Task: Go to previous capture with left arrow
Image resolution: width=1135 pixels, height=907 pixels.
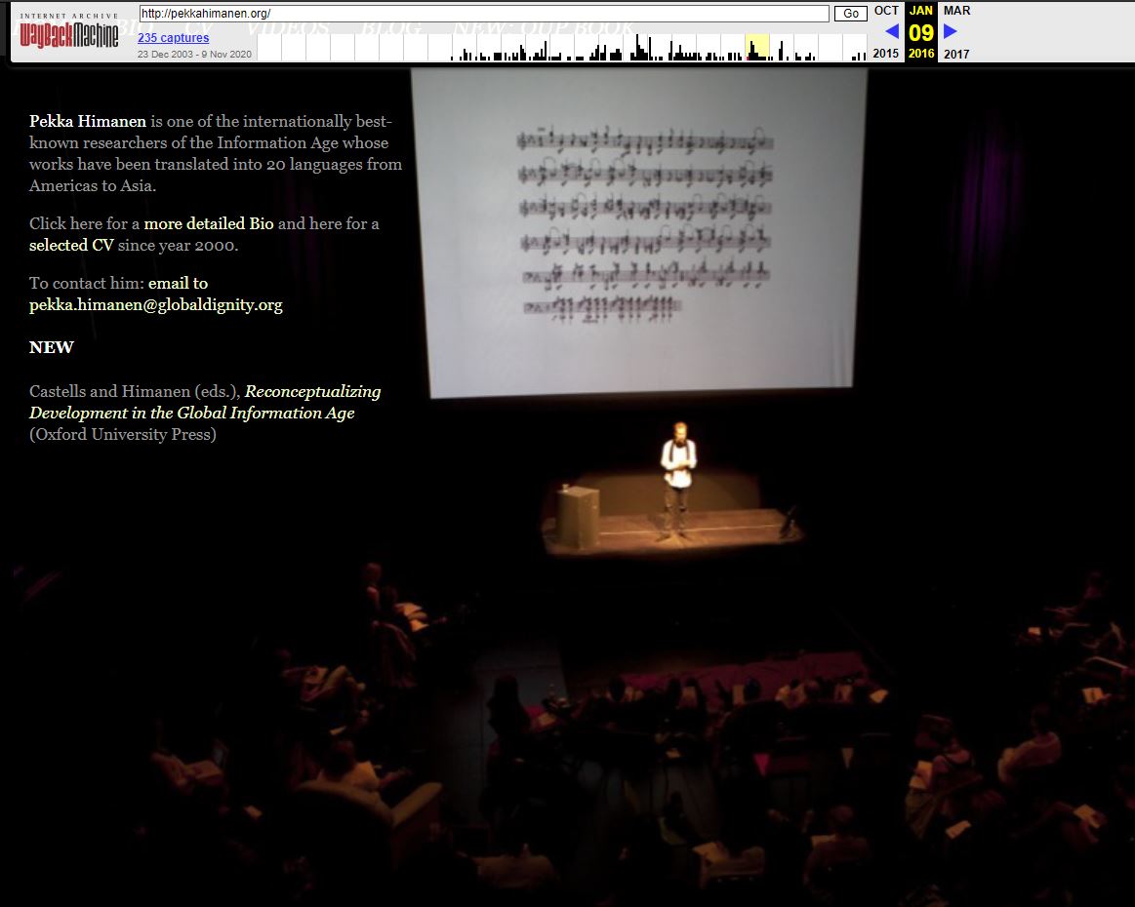Action: [x=891, y=31]
